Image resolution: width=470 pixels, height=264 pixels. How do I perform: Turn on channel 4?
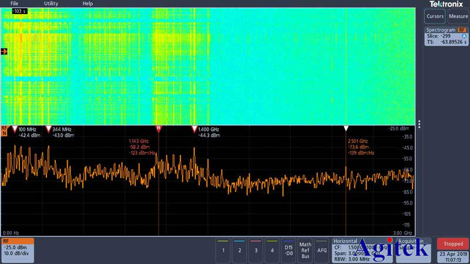click(272, 250)
